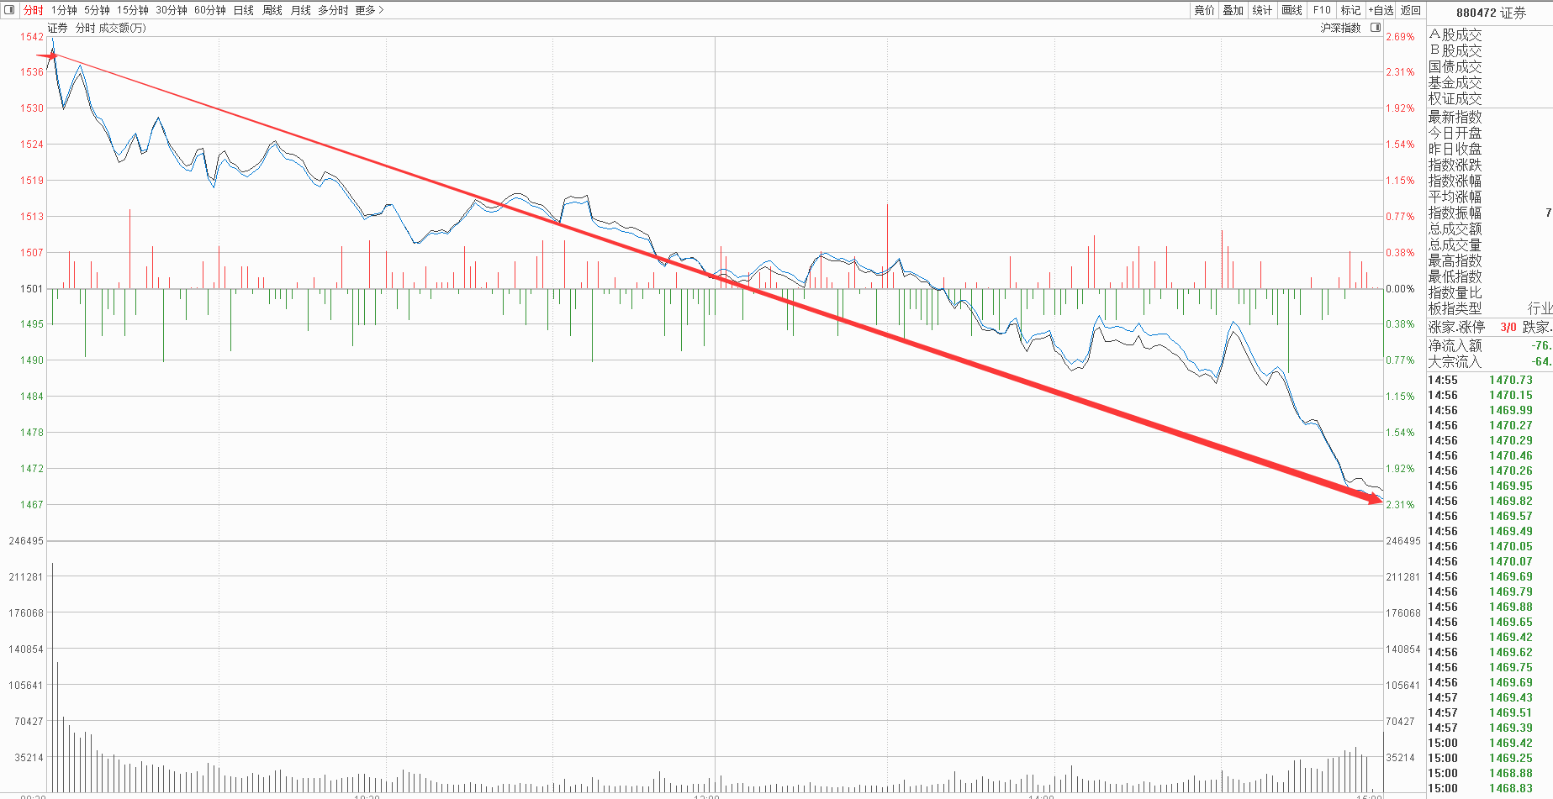This screenshot has height=799, width=1553.
Task: Click the 标记 mark button
Action: [x=1350, y=10]
